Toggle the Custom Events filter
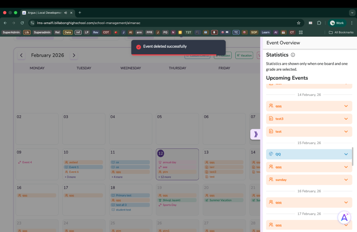Image resolution: width=357 pixels, height=232 pixels. [x=197, y=55]
